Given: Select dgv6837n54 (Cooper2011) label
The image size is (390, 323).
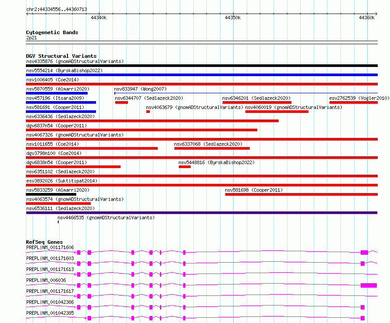Looking at the screenshot, I should [x=57, y=126].
